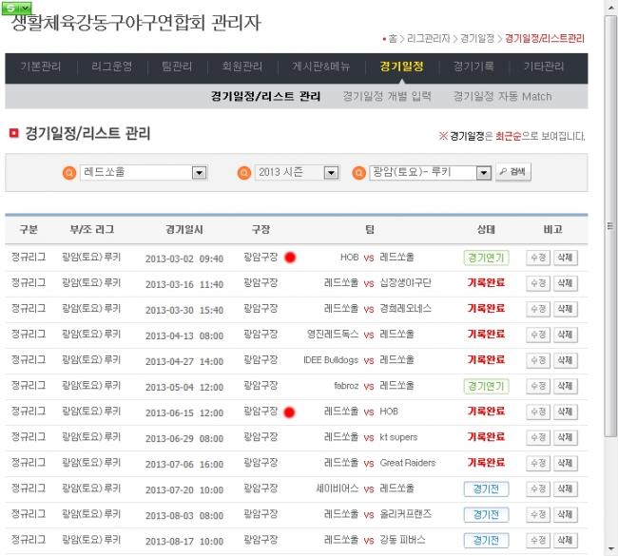Click 수정 for the 2013-03-02 game
Image resolution: width=618 pixels, height=556 pixels.
point(538,258)
